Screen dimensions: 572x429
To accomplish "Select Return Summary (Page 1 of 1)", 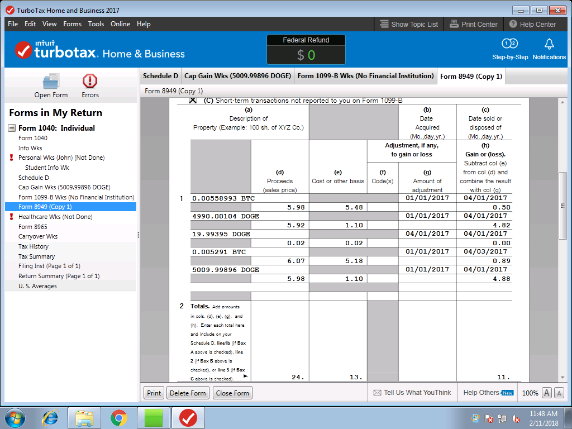I will [59, 276].
